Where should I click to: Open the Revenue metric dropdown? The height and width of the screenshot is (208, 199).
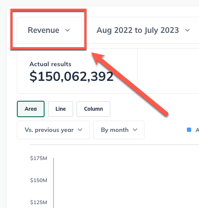pos(49,30)
